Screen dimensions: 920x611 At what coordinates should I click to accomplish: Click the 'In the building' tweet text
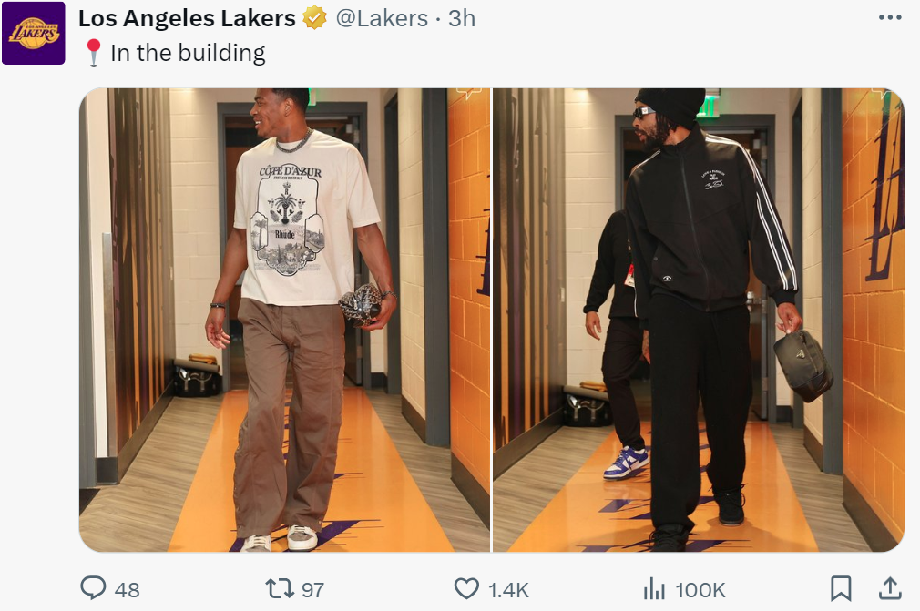pyautogui.click(x=188, y=54)
